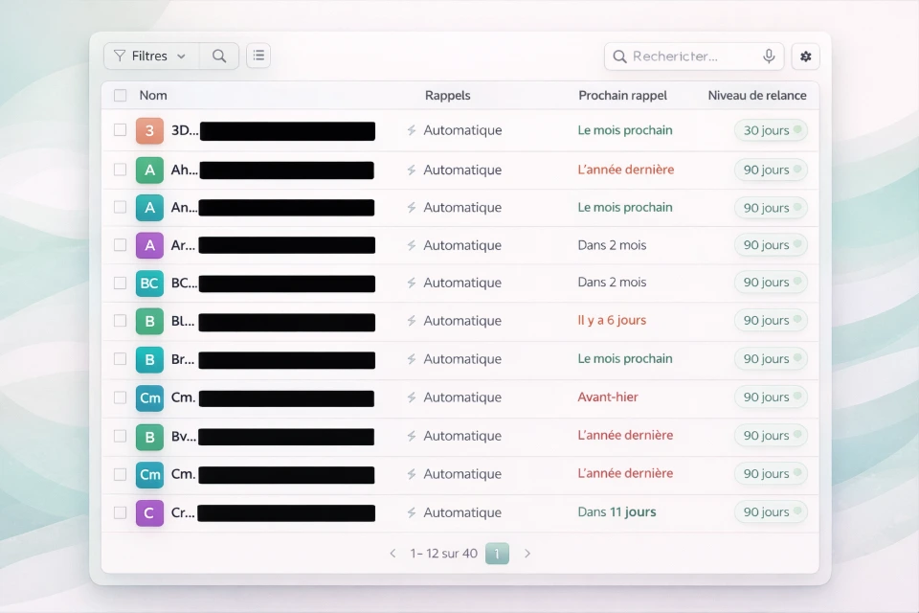919x613 pixels.
Task: Click the lightning icon in the first row
Action: pos(412,131)
